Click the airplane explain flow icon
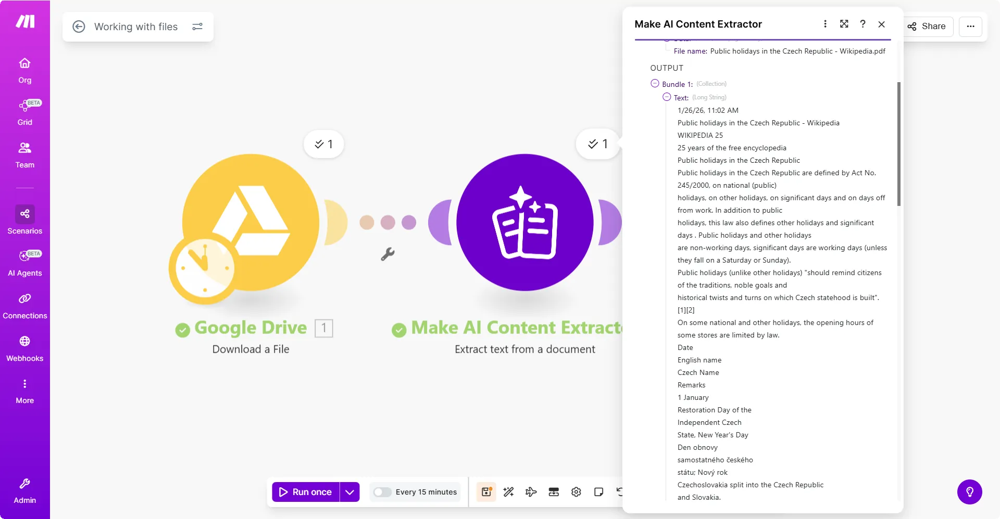 click(x=531, y=492)
